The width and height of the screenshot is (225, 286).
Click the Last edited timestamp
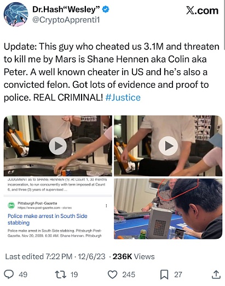(x=55, y=256)
